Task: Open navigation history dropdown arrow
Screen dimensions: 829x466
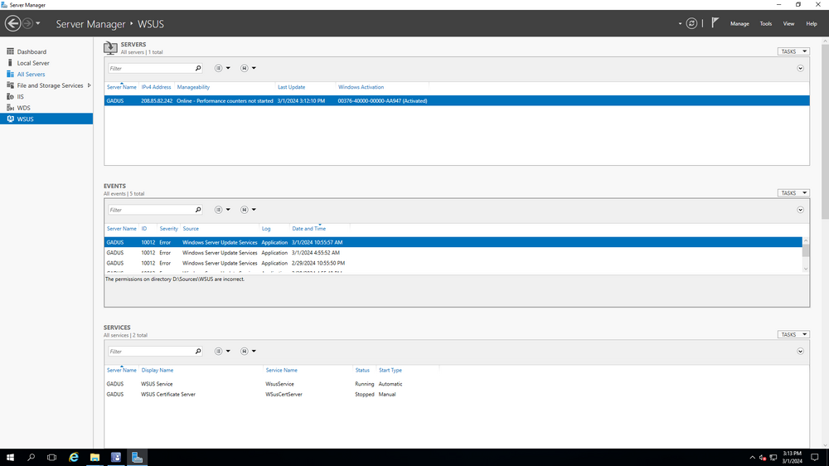Action: click(x=38, y=23)
